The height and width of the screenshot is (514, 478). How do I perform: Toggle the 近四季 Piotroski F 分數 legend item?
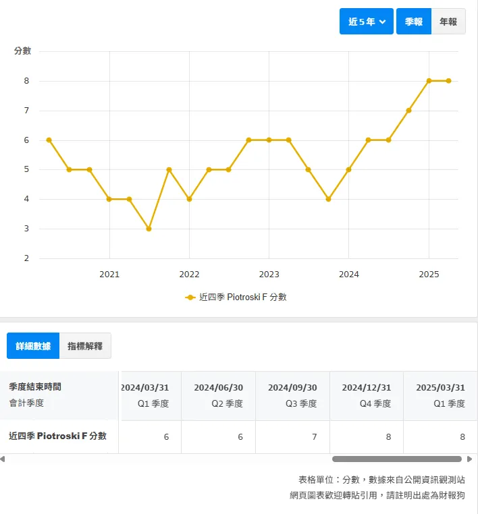click(236, 297)
